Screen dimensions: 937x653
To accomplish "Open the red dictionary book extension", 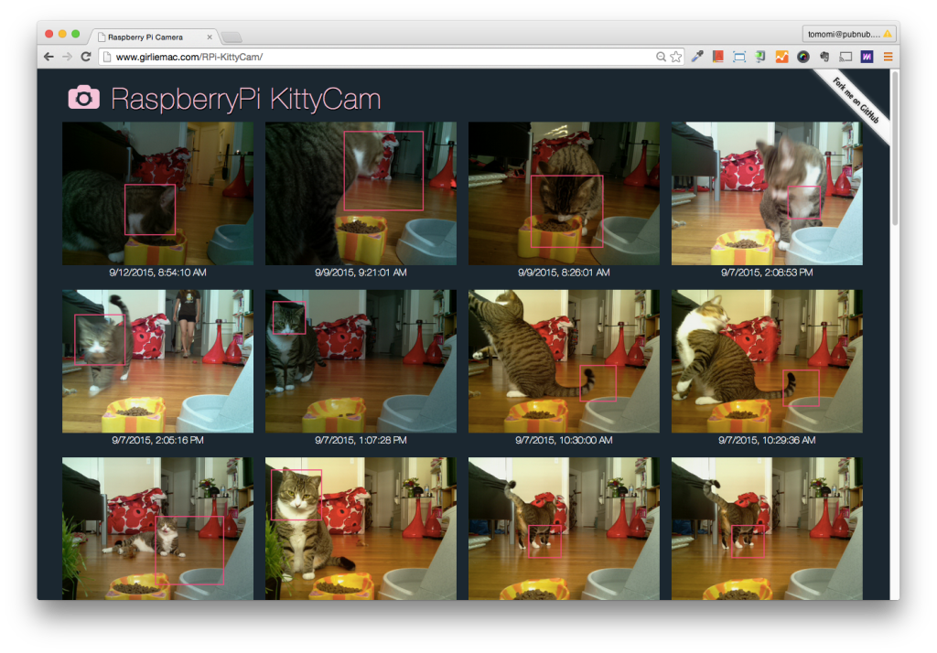I will 717,57.
